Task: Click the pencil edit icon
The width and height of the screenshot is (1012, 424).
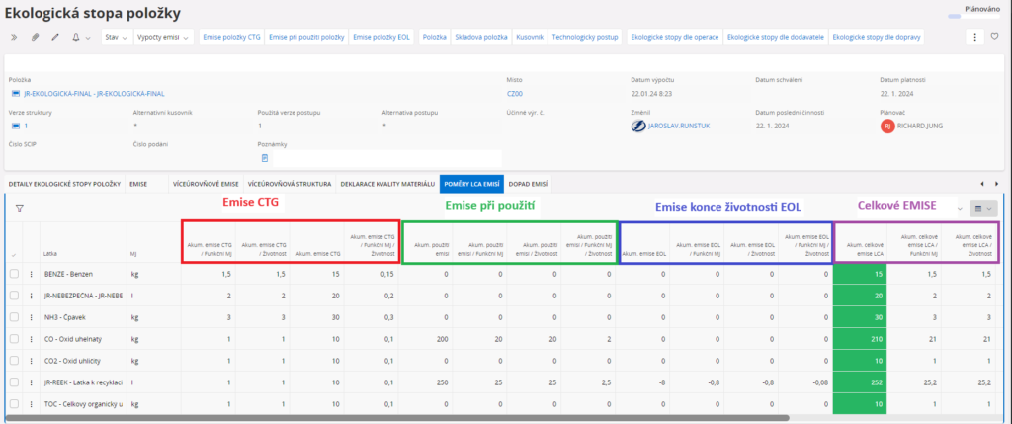Action: click(54, 37)
